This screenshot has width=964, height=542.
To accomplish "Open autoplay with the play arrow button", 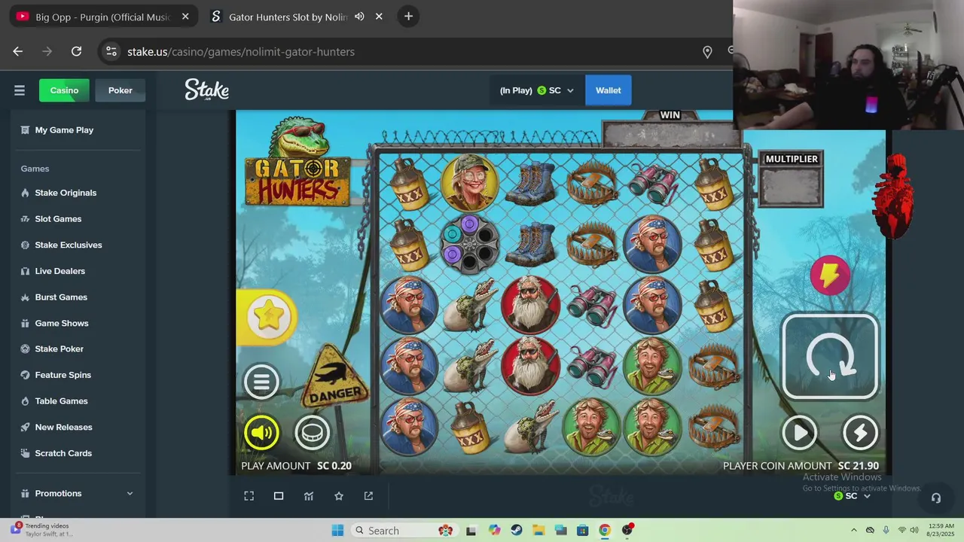I will click(x=800, y=432).
